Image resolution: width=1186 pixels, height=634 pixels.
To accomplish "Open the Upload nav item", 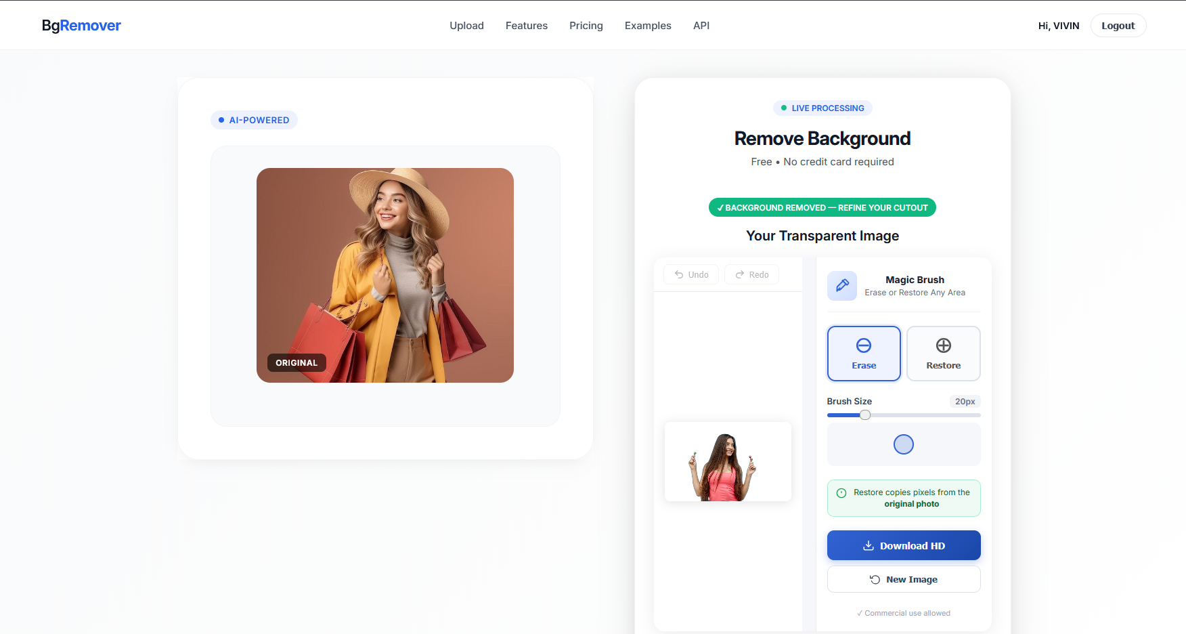I will (466, 26).
